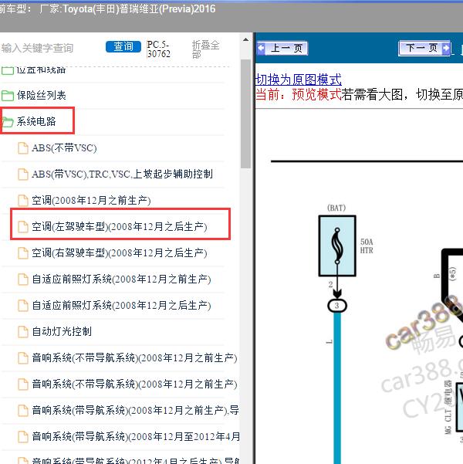Screen dimensions: 463x464
Task: Click the PC.5-30762 label
Action: click(x=158, y=49)
